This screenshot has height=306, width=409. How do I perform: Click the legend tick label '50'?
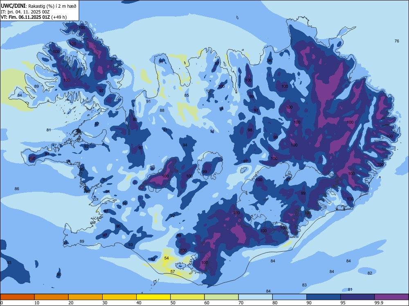[x=173, y=303]
